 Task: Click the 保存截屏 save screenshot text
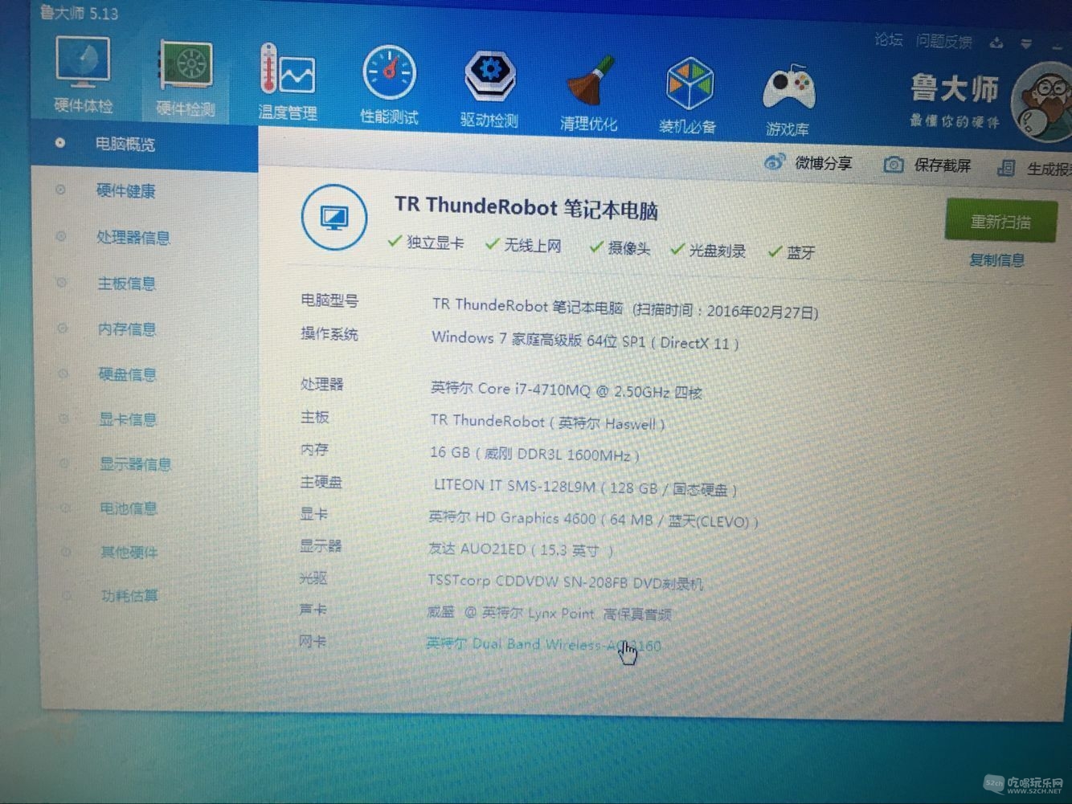(943, 165)
